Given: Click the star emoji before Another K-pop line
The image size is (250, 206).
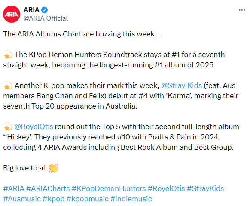Looking at the screenshot, I should click(8, 86).
